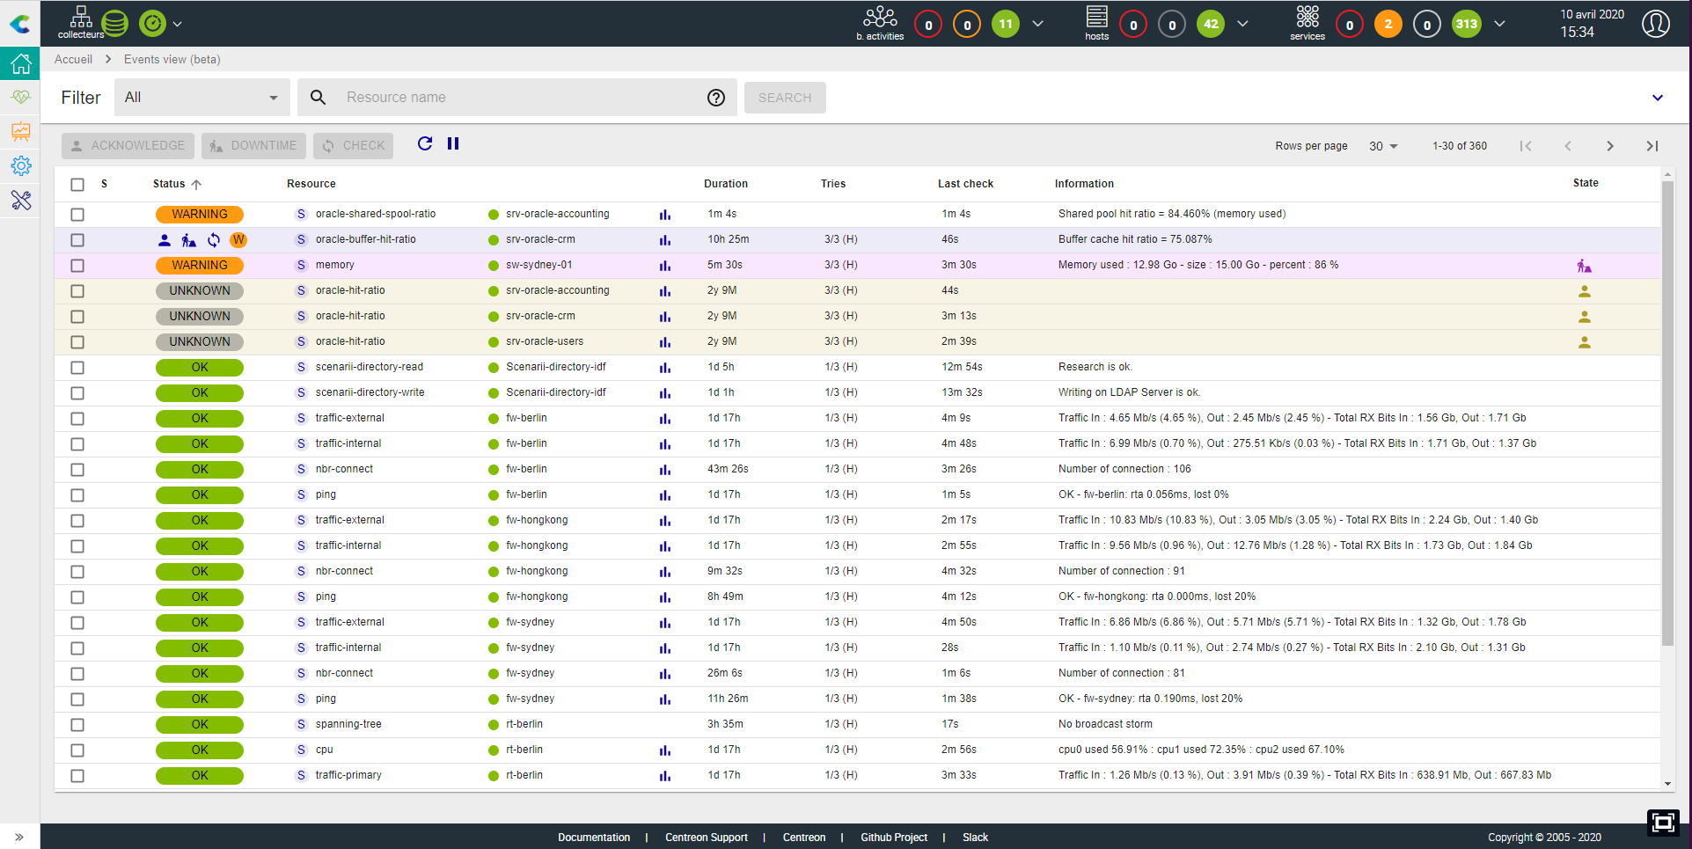This screenshot has height=849, width=1692.
Task: Open the Configuration gear sidebar icon
Action: [x=20, y=165]
